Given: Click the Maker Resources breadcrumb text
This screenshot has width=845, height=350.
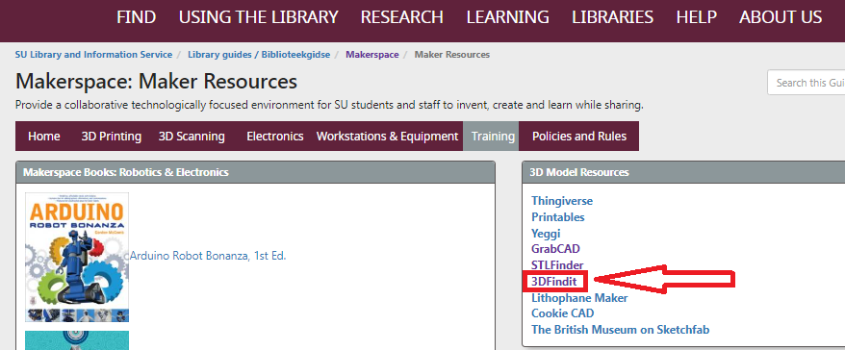Looking at the screenshot, I should point(452,55).
